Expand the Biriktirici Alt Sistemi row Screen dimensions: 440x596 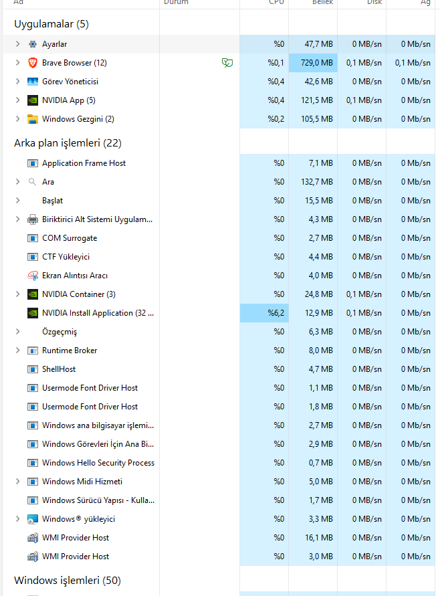coord(17,219)
